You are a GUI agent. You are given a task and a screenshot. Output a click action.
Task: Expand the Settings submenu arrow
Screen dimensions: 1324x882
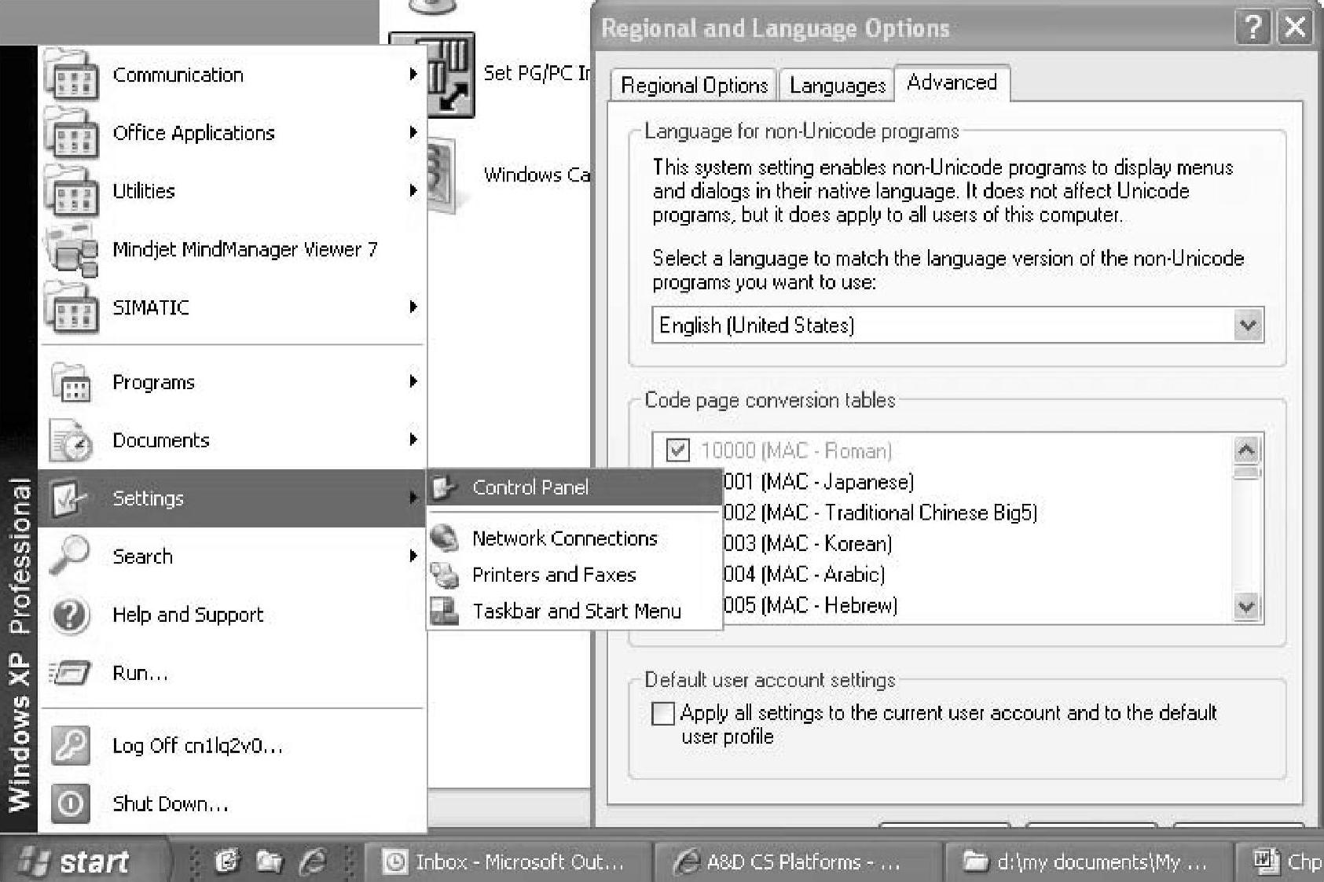pos(413,498)
